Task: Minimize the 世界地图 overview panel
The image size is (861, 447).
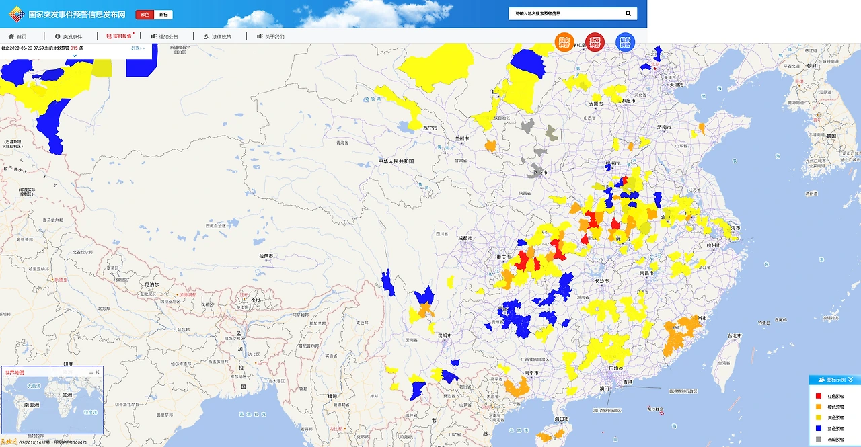Action: (x=90, y=372)
